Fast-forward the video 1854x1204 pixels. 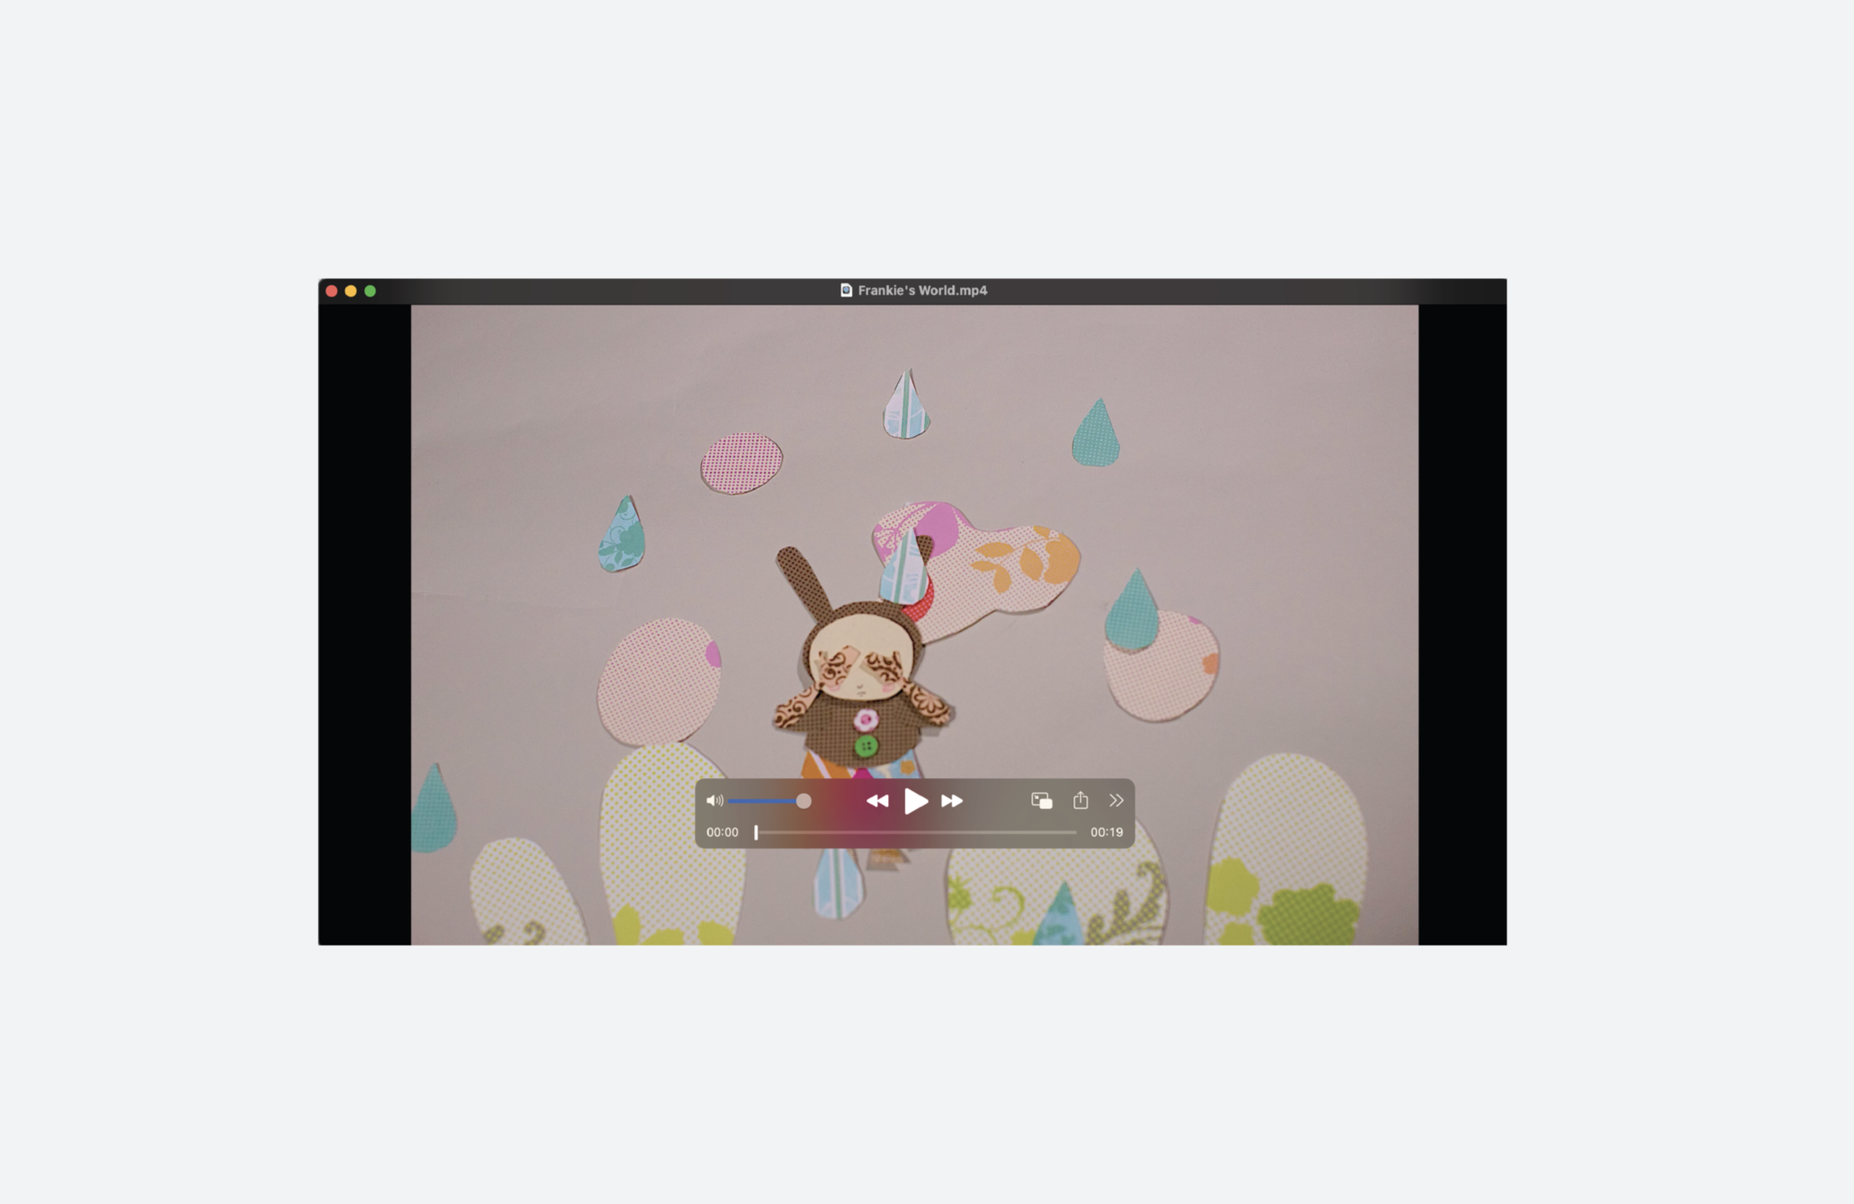(953, 801)
